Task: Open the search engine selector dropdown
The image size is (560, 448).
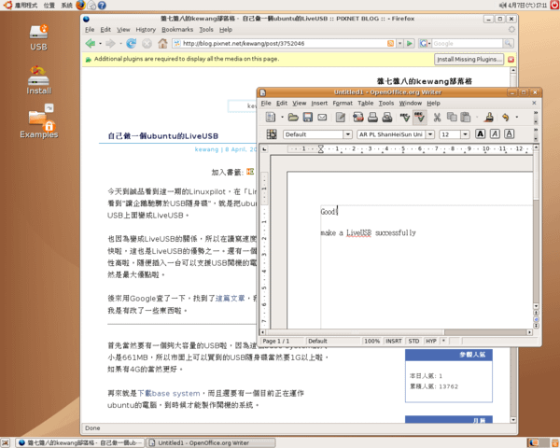Action: point(425,44)
